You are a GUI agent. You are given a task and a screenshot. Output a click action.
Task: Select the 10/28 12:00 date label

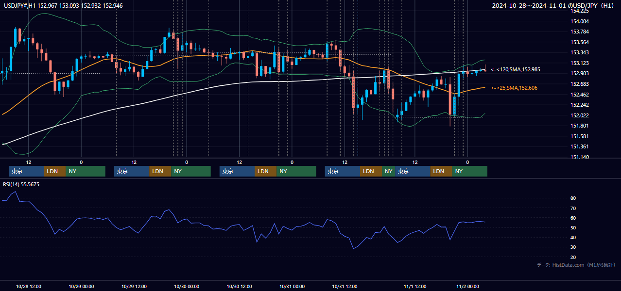[29, 287]
